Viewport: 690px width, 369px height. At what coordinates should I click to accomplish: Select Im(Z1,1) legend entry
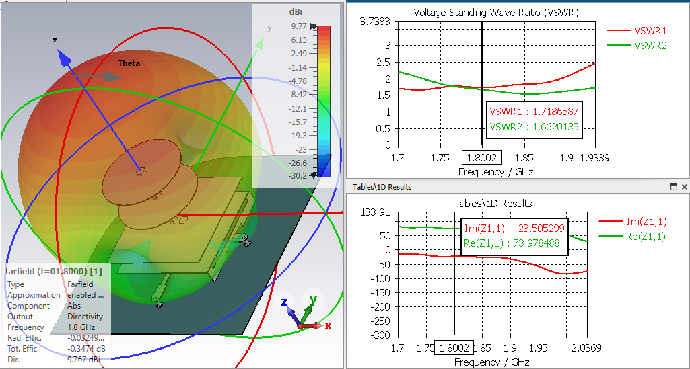coord(632,222)
